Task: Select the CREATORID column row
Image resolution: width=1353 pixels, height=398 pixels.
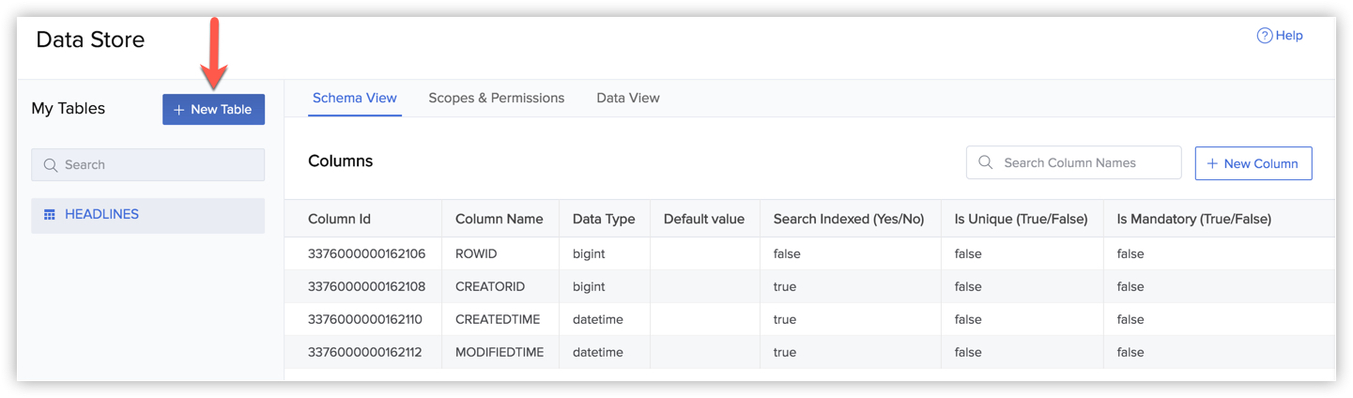Action: (x=489, y=287)
